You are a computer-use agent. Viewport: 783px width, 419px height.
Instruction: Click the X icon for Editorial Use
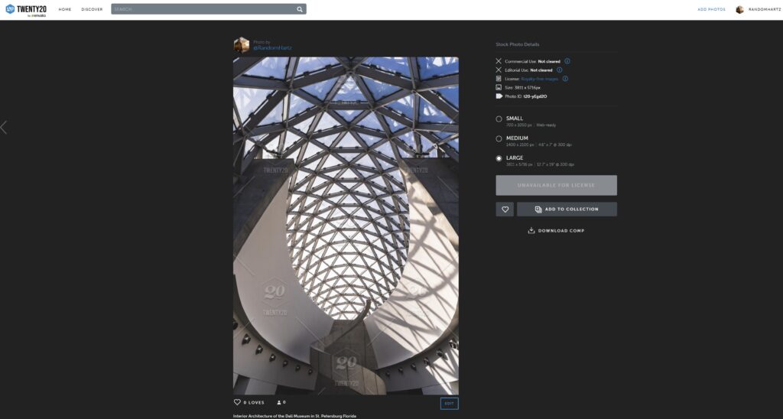point(499,70)
